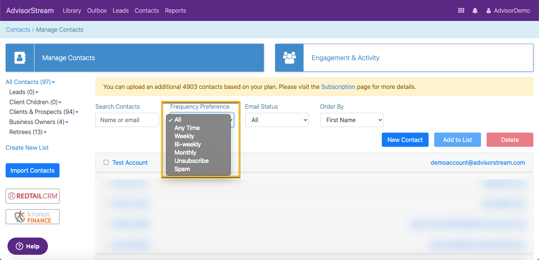Open the Outbox menu
Screen dimensions: 539x260
point(97,10)
